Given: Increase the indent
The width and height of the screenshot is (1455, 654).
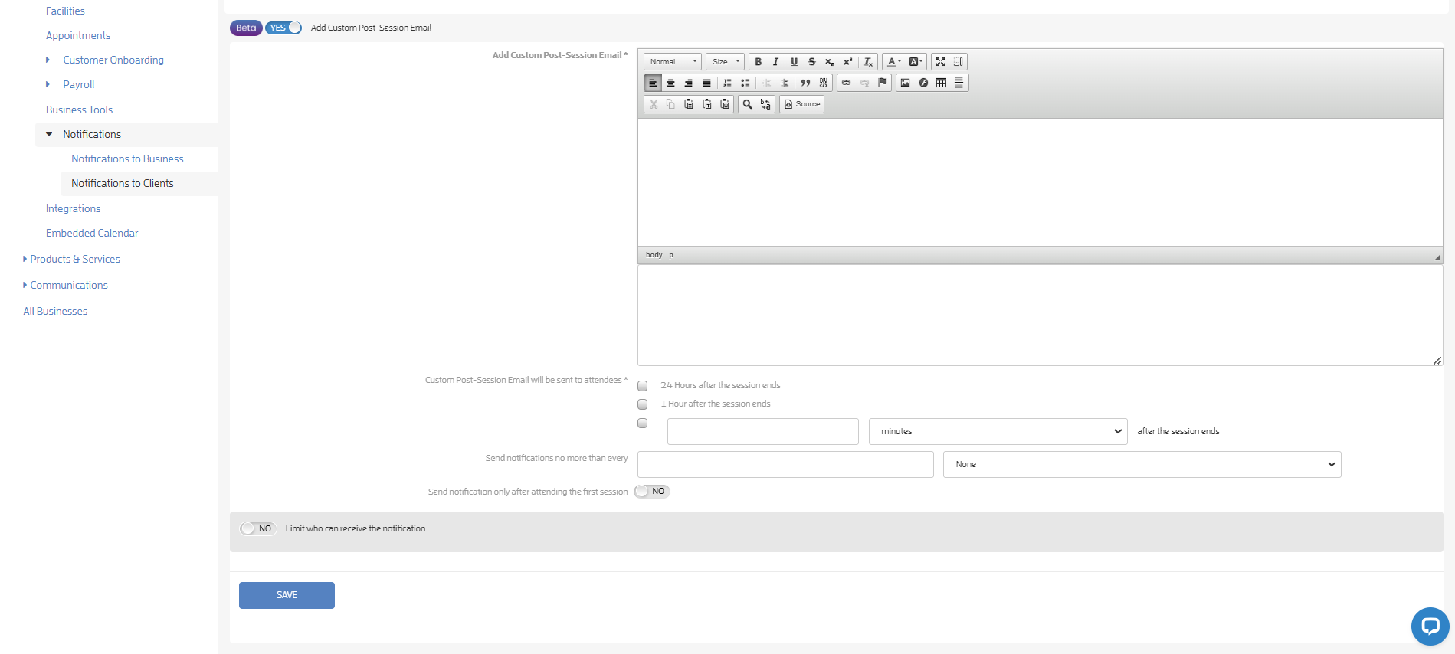Looking at the screenshot, I should coord(784,83).
